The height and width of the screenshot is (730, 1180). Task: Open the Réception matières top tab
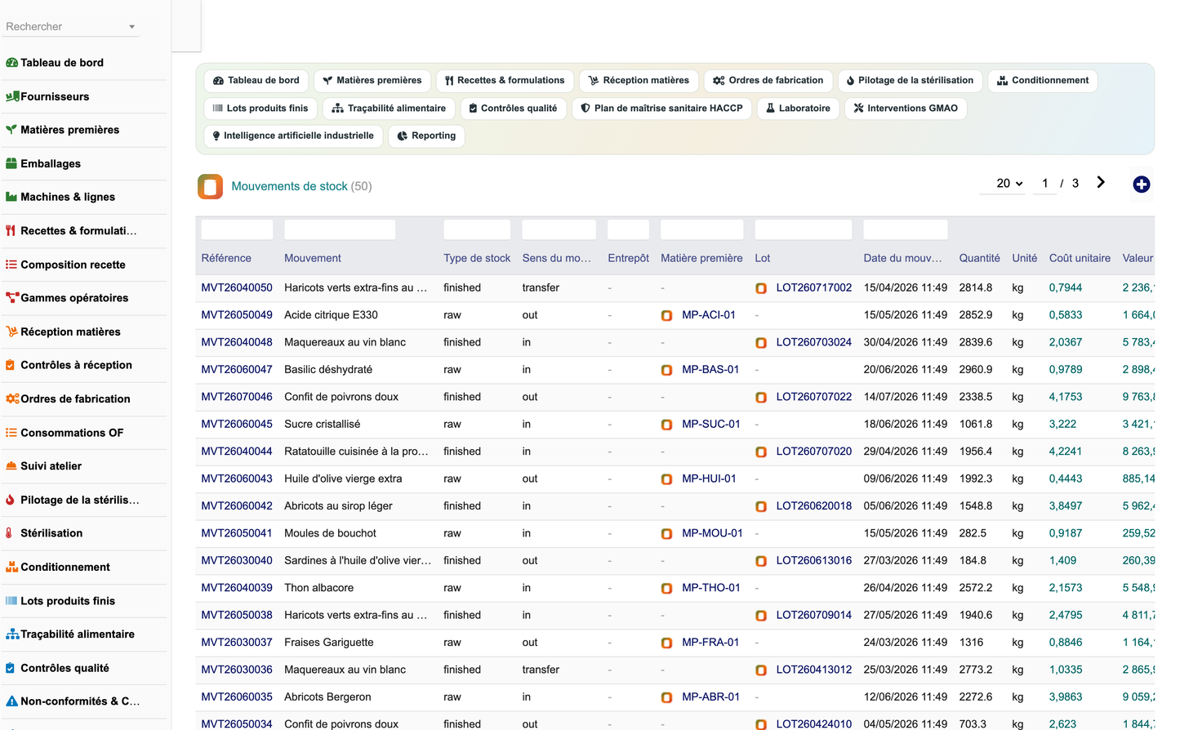pos(639,81)
